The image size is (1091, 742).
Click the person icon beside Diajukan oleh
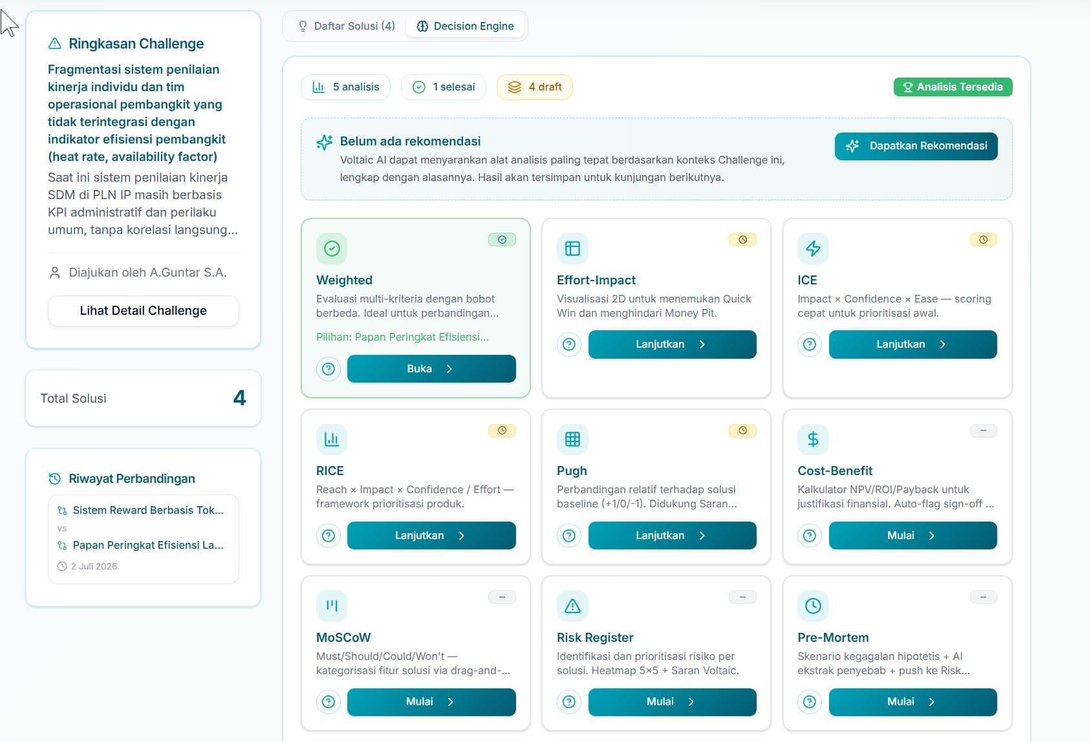pyautogui.click(x=55, y=273)
